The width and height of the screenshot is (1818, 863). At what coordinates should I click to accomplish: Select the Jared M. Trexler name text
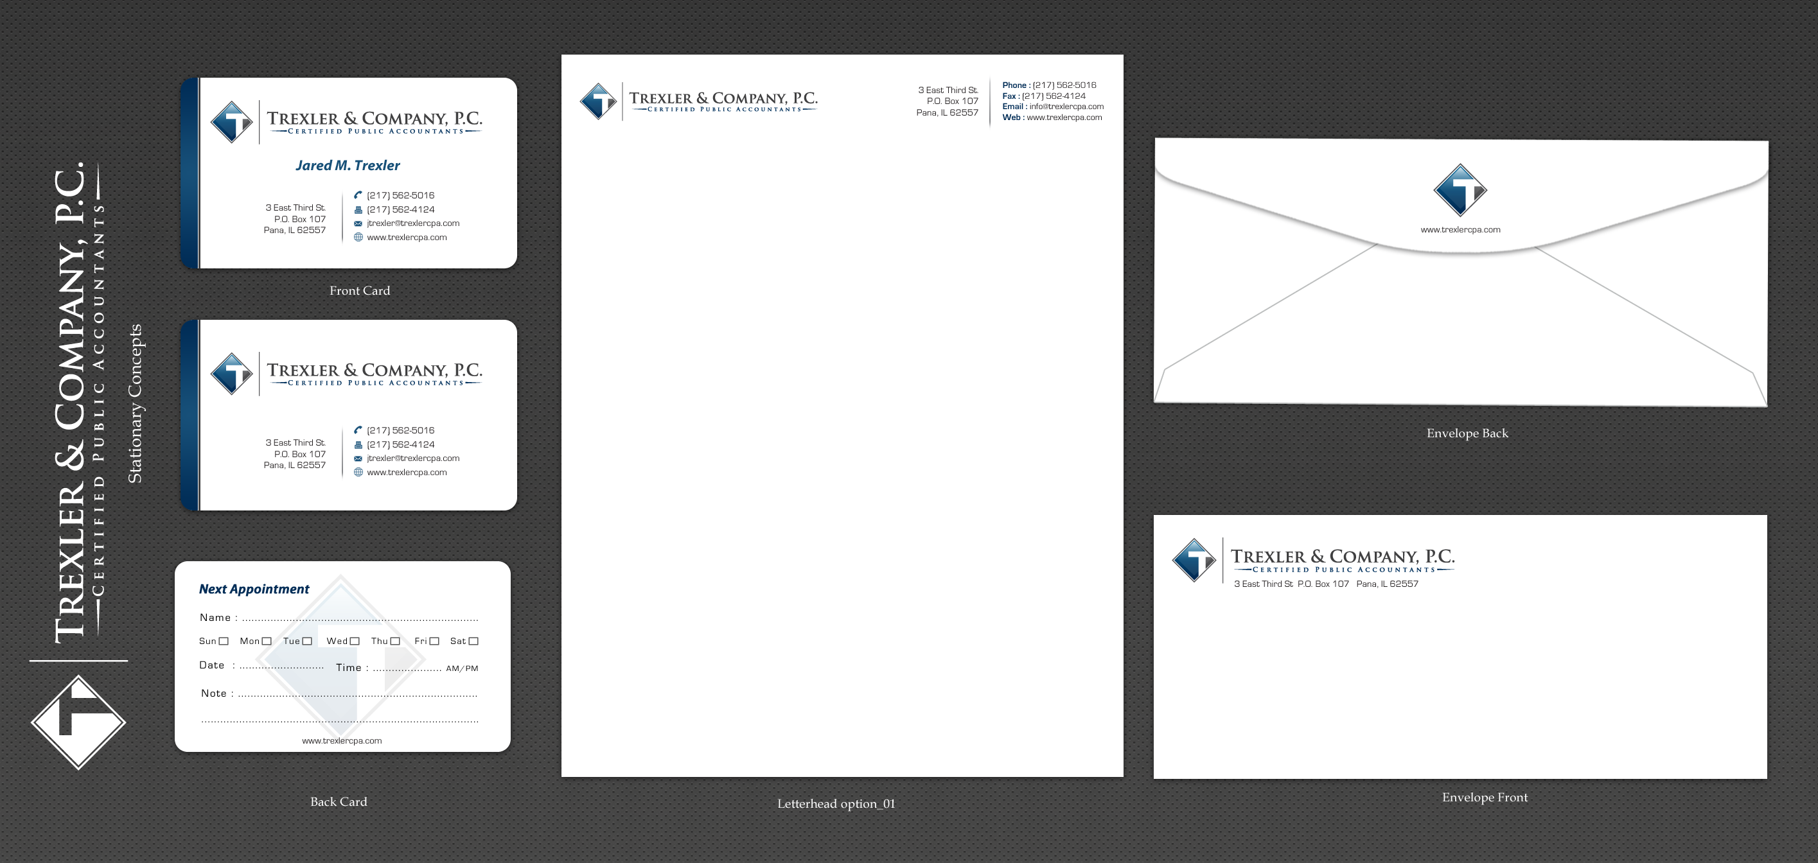pos(348,165)
